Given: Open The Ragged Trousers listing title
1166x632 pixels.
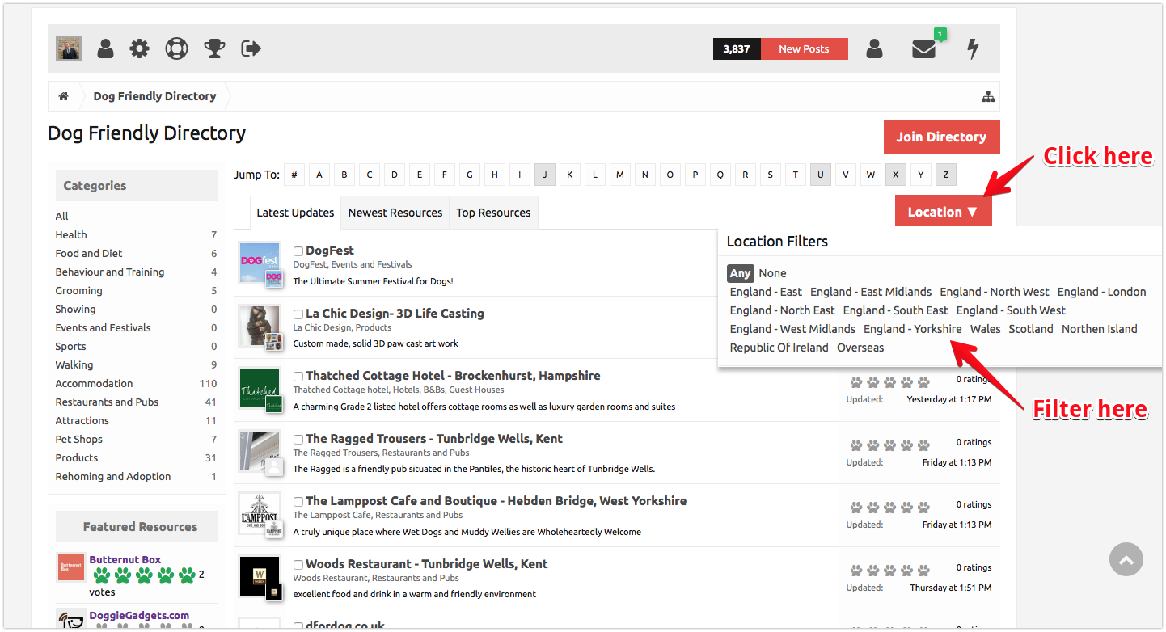Looking at the screenshot, I should click(x=434, y=439).
